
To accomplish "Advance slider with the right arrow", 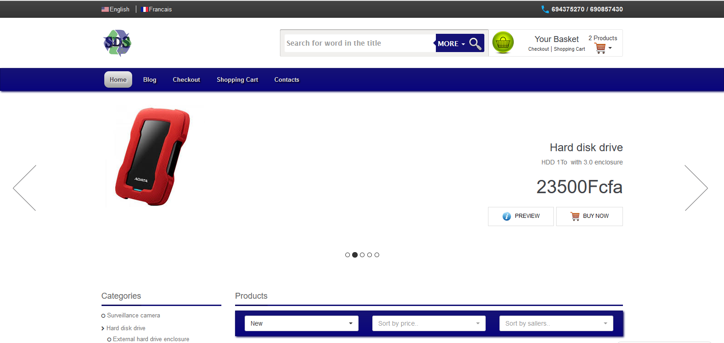I will [696, 188].
